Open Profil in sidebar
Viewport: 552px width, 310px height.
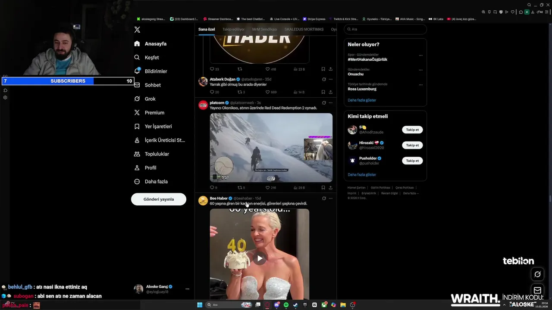(x=145, y=167)
